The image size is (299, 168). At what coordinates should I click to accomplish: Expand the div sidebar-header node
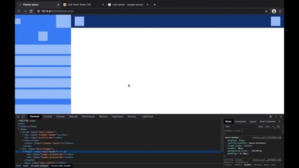(x=23, y=135)
